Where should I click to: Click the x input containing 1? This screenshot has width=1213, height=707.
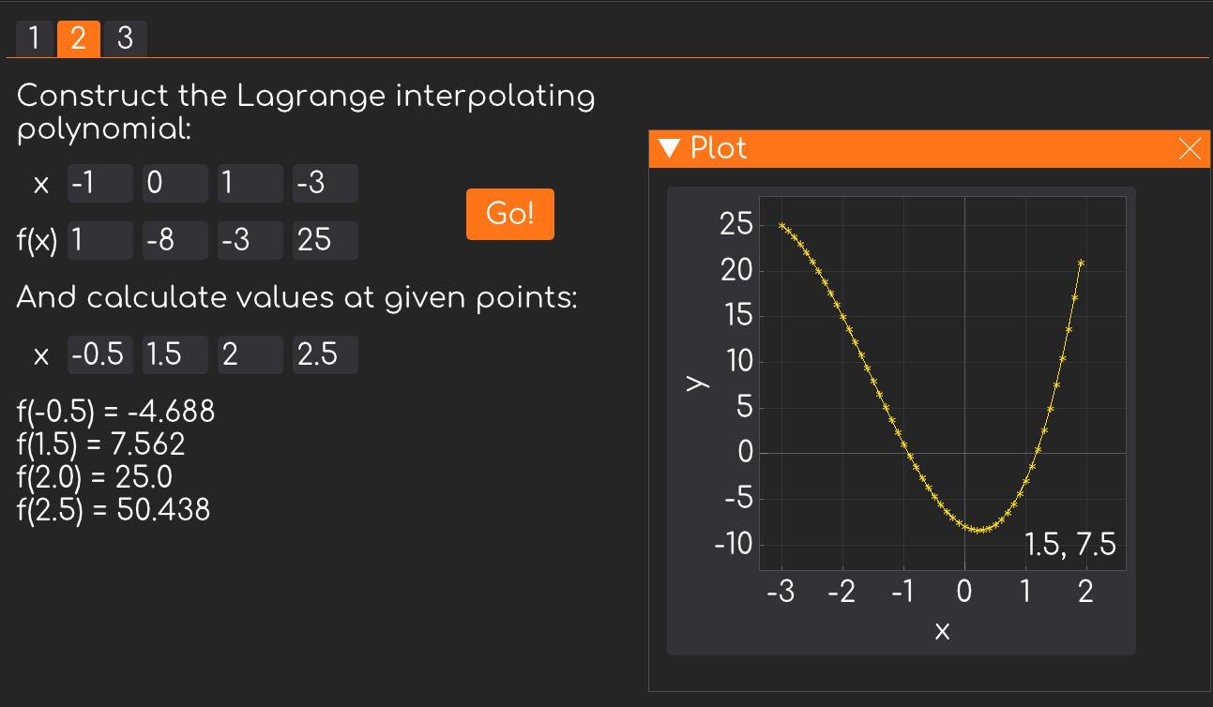[250, 183]
